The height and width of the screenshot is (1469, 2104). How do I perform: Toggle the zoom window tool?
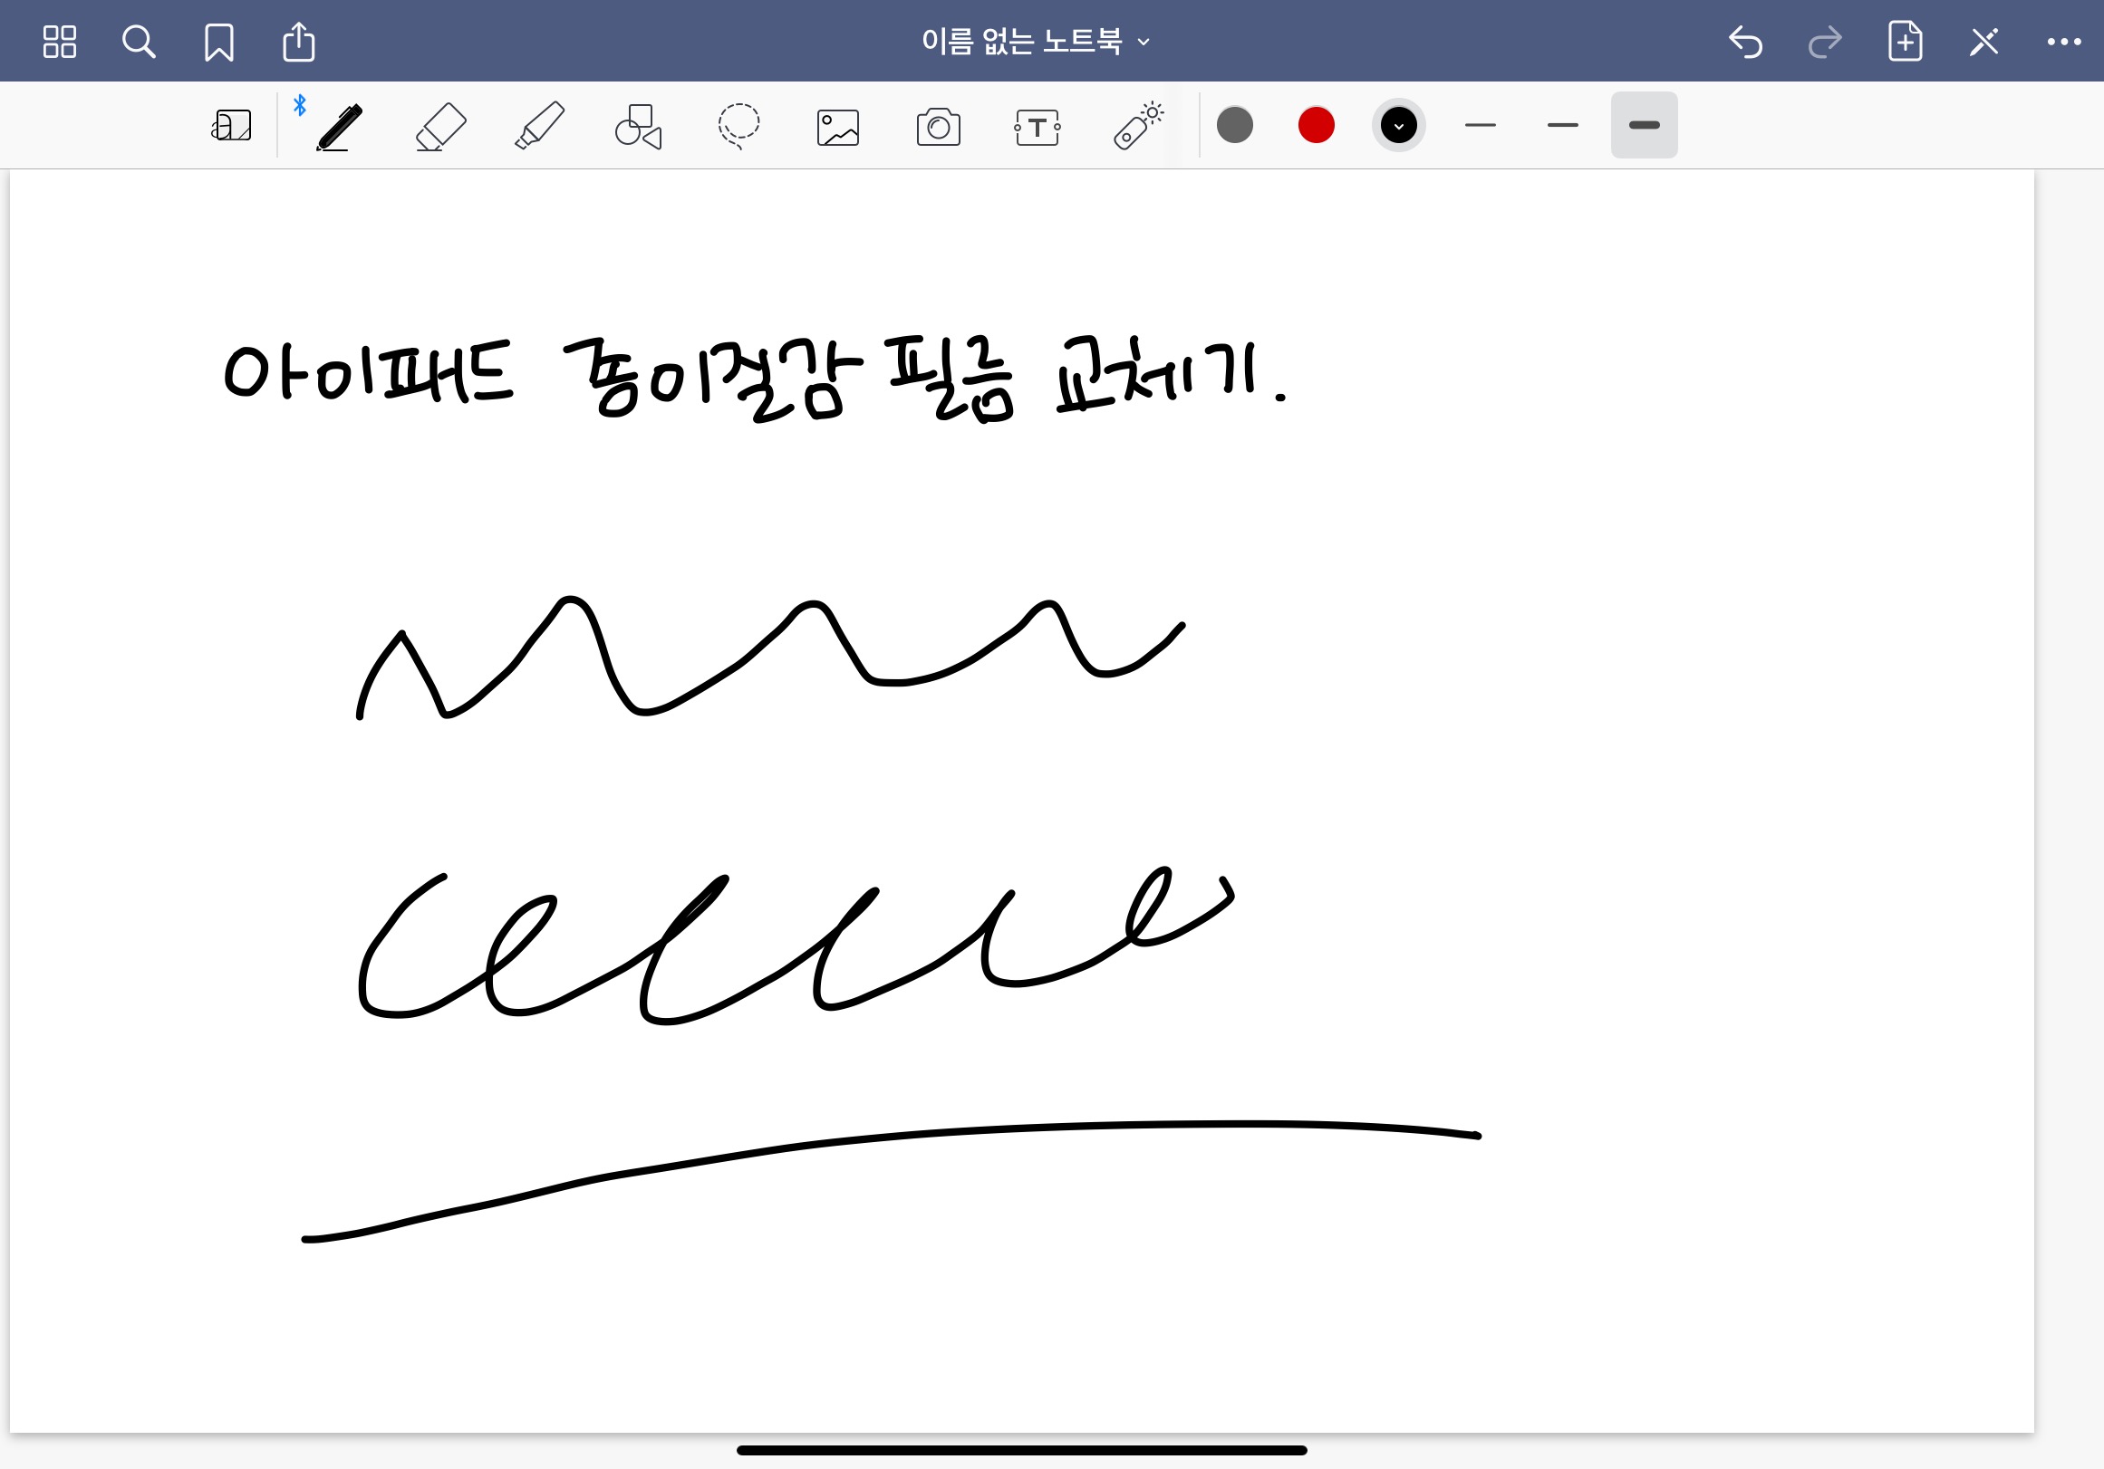(x=231, y=126)
